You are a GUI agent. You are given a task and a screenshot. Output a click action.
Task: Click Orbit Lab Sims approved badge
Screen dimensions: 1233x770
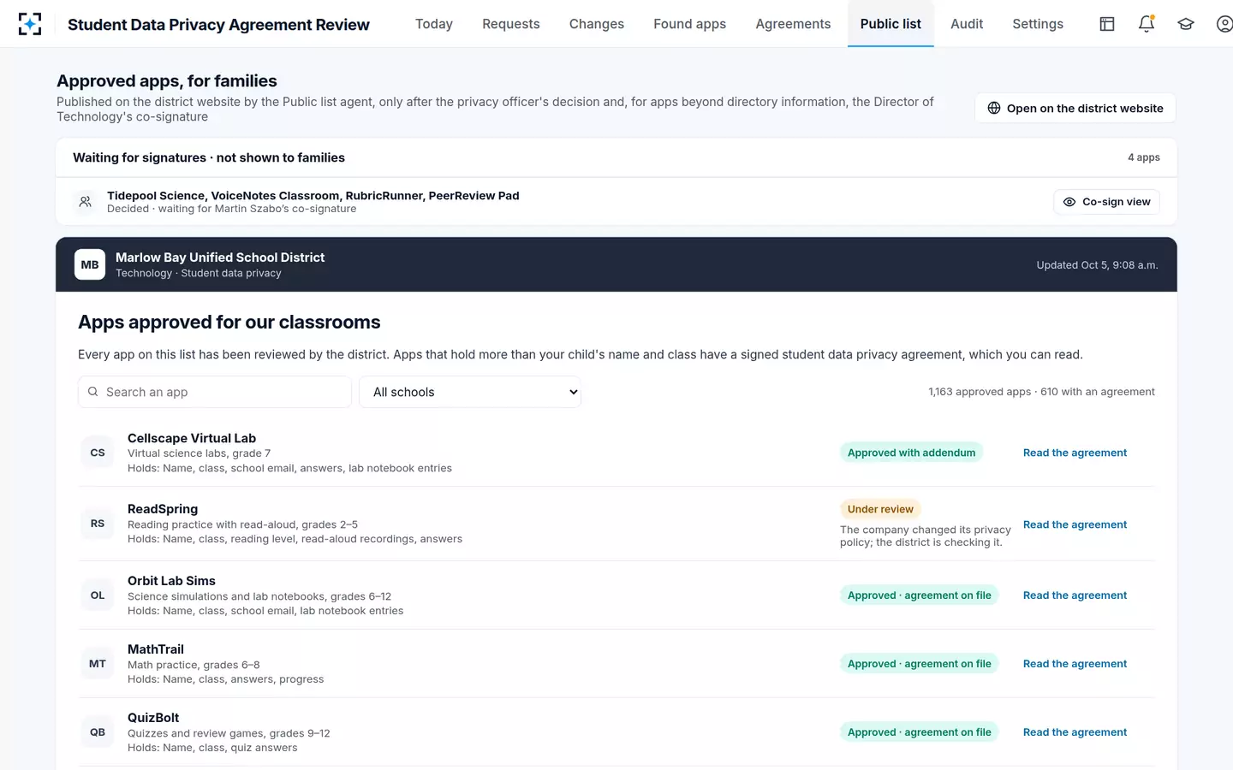pyautogui.click(x=919, y=595)
